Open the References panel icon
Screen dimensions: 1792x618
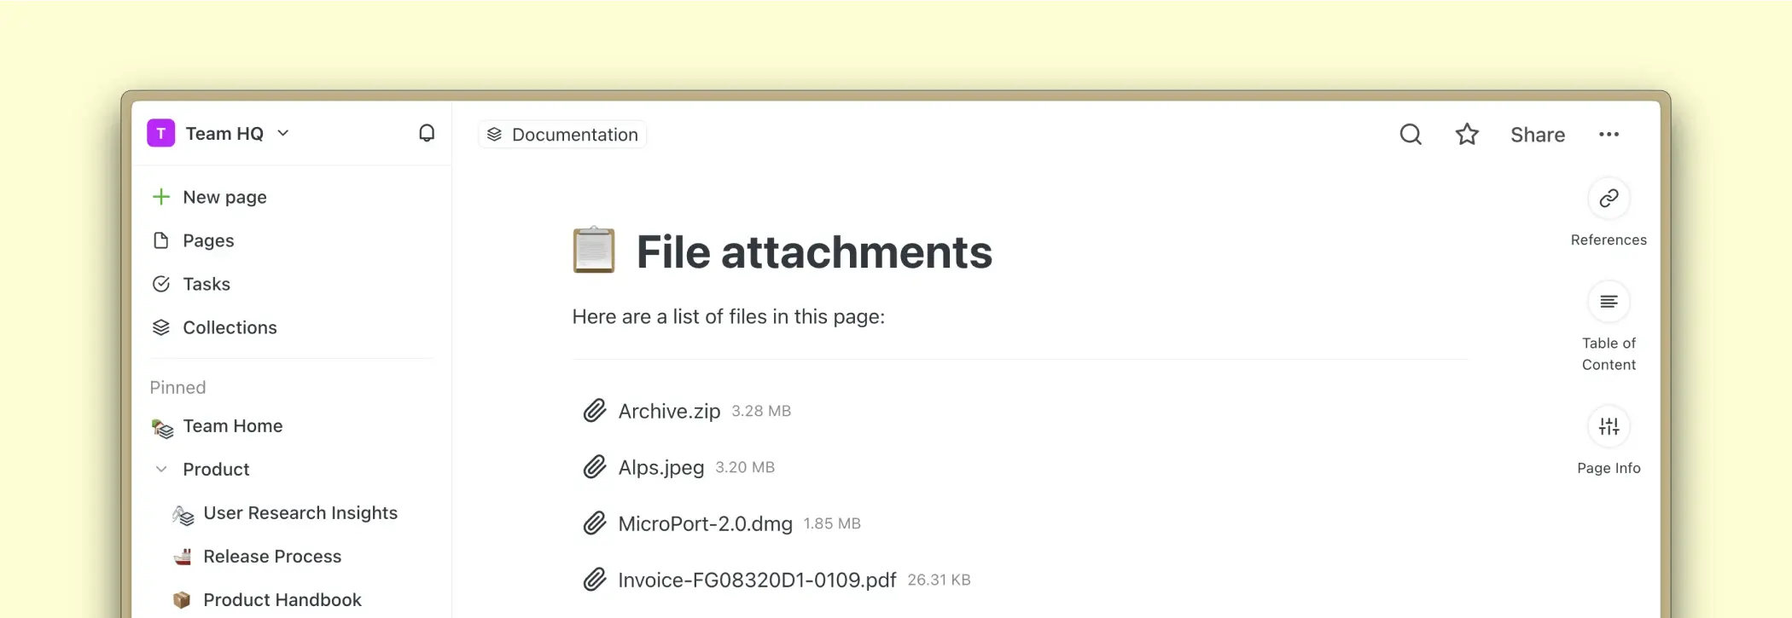pos(1609,199)
